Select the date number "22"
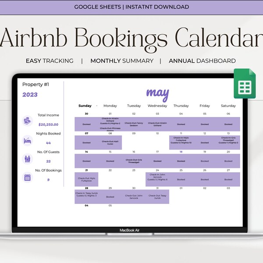This screenshot has height=263, width=263. 110,170
